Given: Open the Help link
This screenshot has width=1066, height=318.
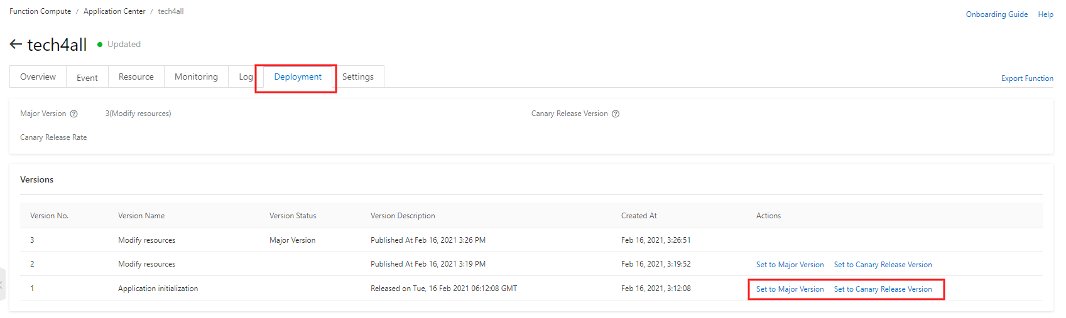Looking at the screenshot, I should click(x=1045, y=14).
